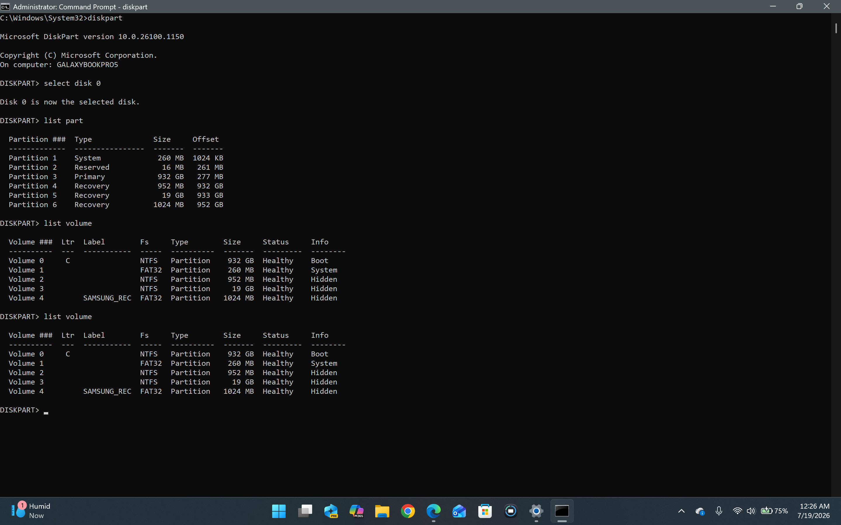Click the 'Copyright (C) Microsoft Corporation.' line
This screenshot has width=841, height=525.
point(79,55)
